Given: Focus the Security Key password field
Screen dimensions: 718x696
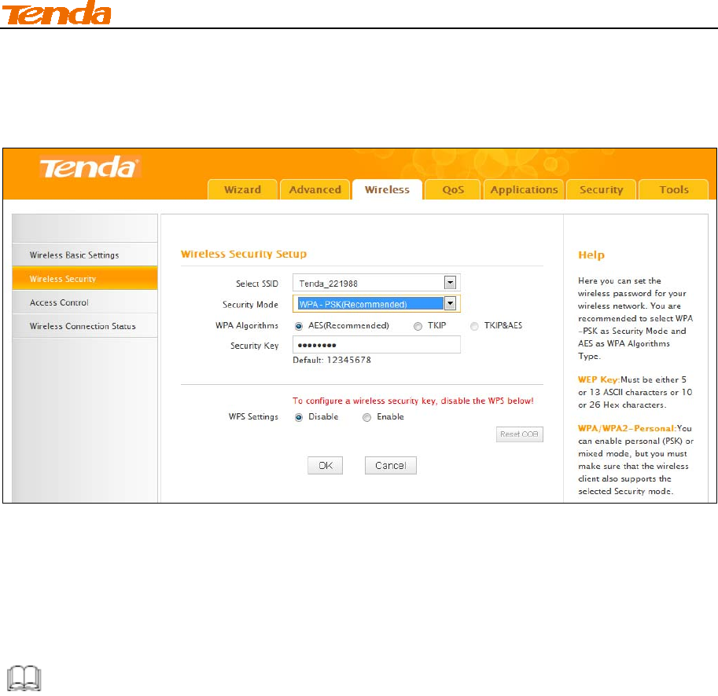Looking at the screenshot, I should point(377,345).
